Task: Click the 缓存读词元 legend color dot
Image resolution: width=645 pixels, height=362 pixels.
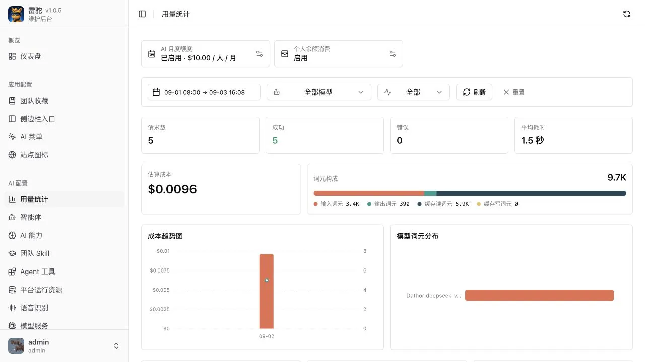Action: tap(419, 204)
